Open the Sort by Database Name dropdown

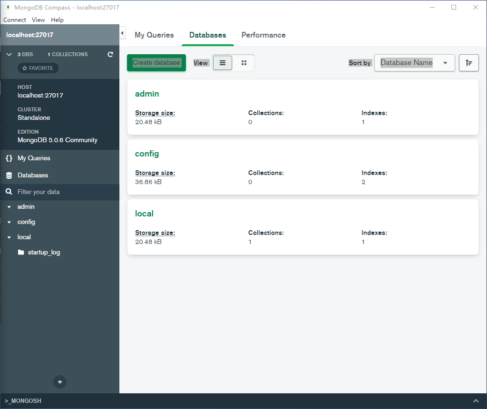tap(415, 63)
